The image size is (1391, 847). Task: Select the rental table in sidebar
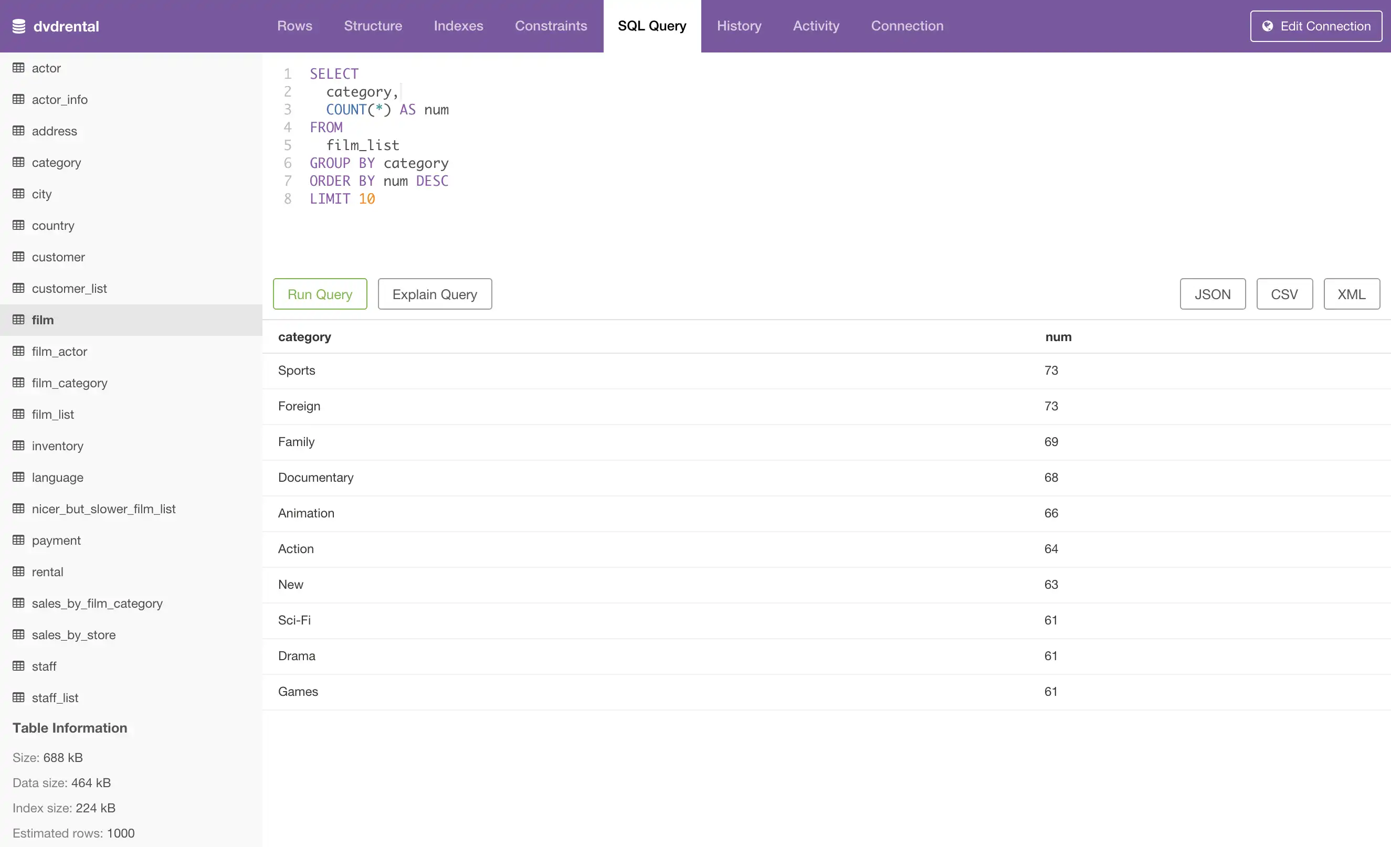[48, 571]
